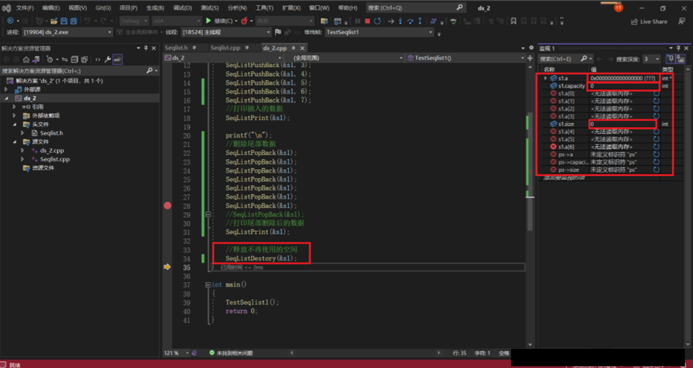Switch to the Seqlist.h tab

click(176, 48)
